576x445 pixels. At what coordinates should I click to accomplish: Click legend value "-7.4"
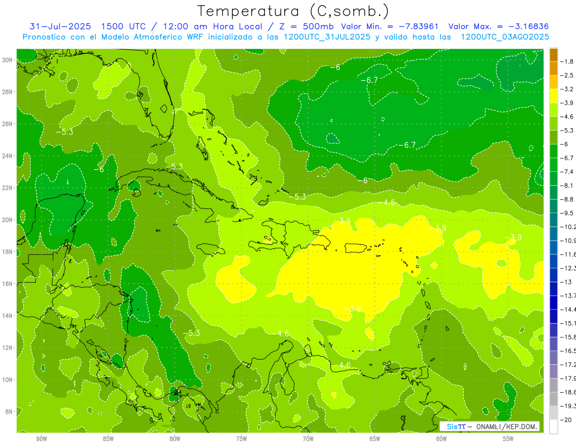(x=567, y=172)
